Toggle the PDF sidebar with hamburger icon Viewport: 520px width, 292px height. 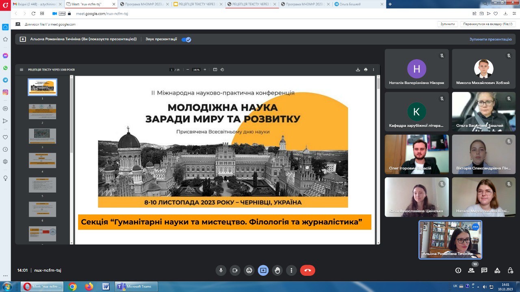tap(21, 69)
